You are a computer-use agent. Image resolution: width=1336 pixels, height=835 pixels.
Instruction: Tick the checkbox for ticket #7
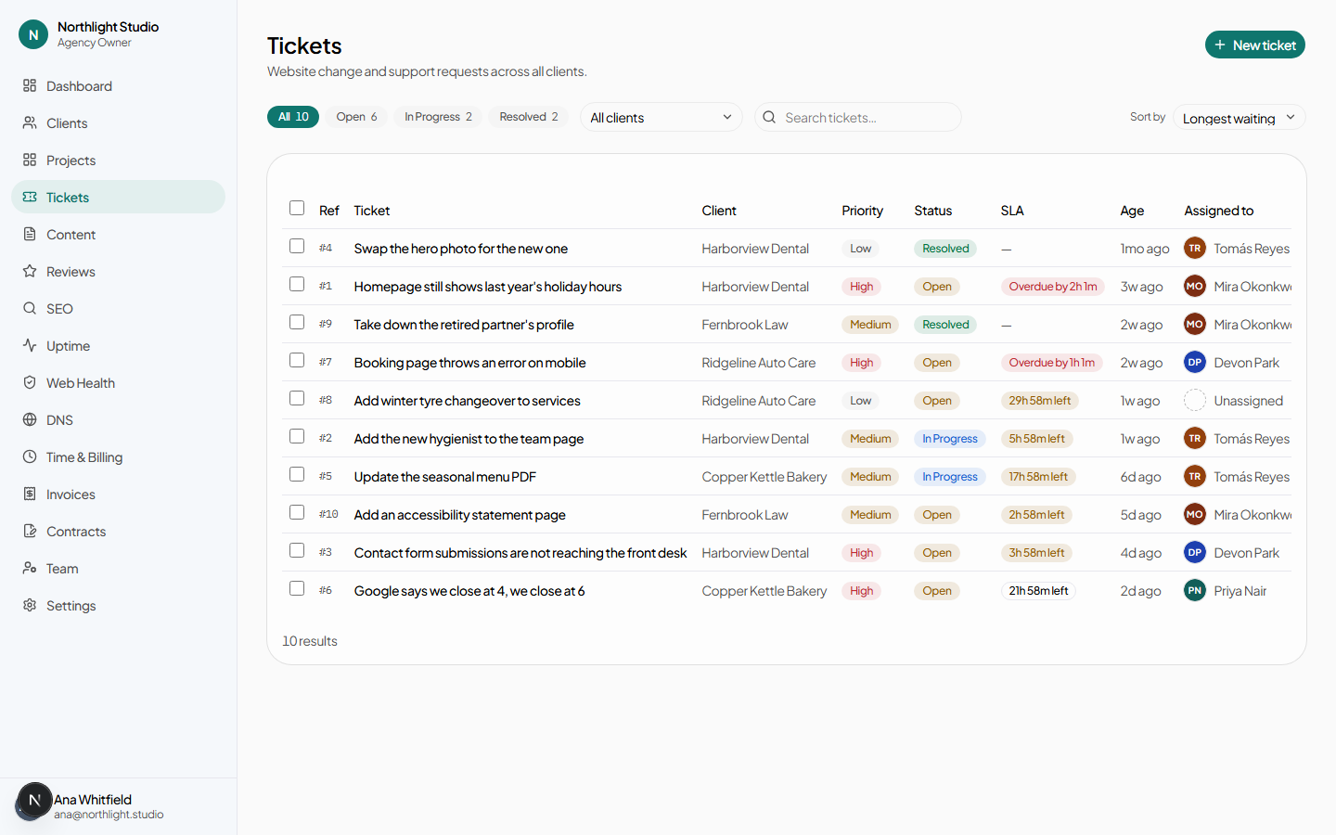pos(297,360)
